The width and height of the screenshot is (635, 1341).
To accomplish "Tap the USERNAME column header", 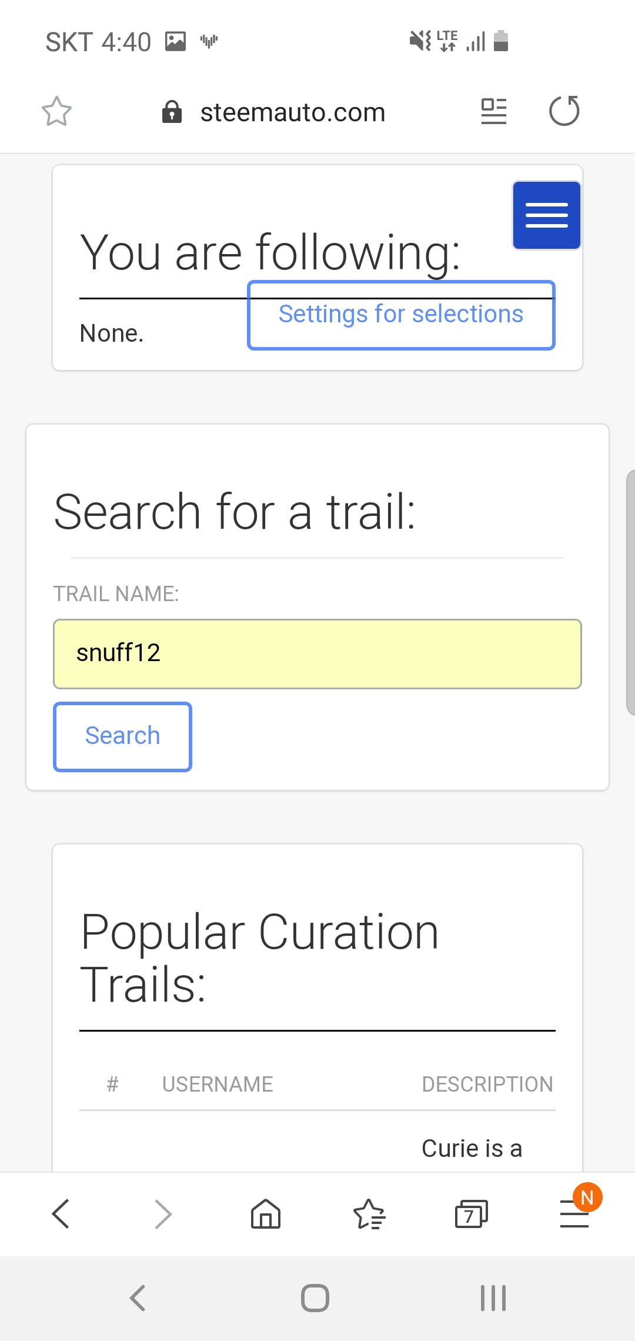I will (218, 1084).
